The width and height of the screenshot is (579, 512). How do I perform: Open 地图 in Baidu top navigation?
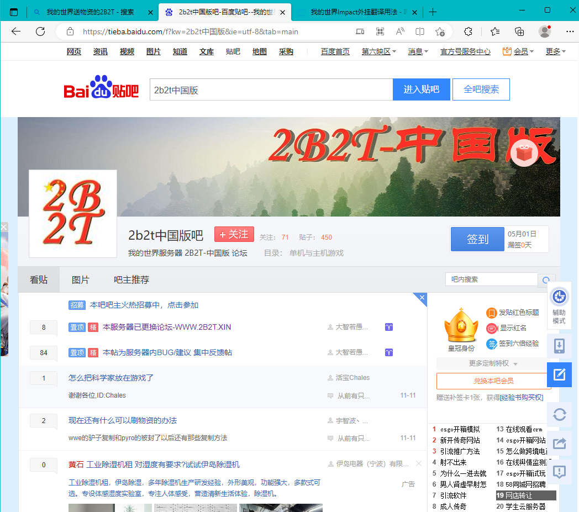click(x=260, y=52)
